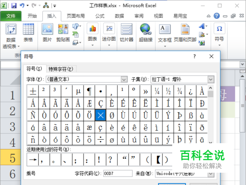Select the Æ ligature symbol
Viewport: 246px width, 185px height.
[x=89, y=103]
